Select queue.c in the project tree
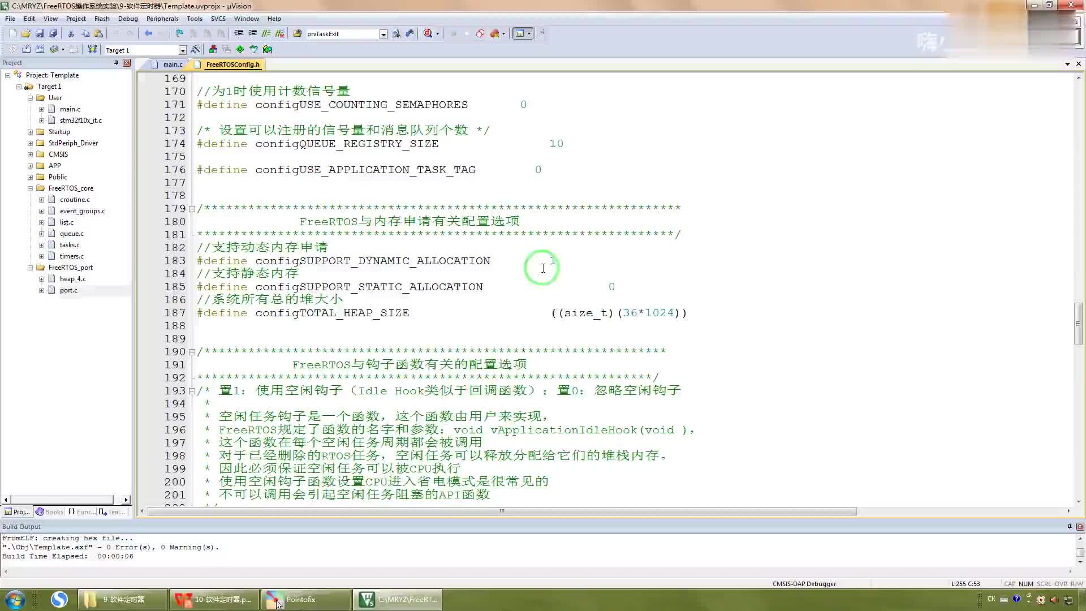Image resolution: width=1086 pixels, height=611 pixels. click(x=72, y=233)
